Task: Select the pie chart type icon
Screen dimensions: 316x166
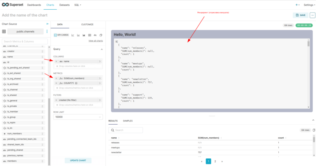Action: tap(101, 35)
